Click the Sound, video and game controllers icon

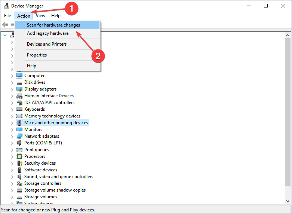tap(19, 177)
